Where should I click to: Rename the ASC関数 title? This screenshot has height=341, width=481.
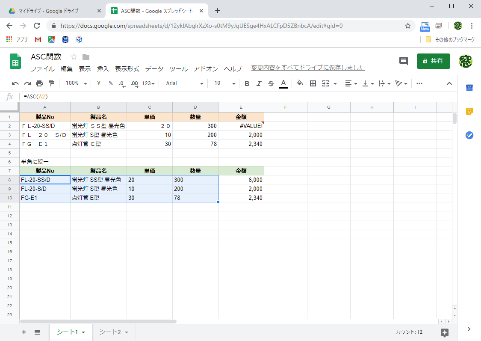[x=46, y=57]
